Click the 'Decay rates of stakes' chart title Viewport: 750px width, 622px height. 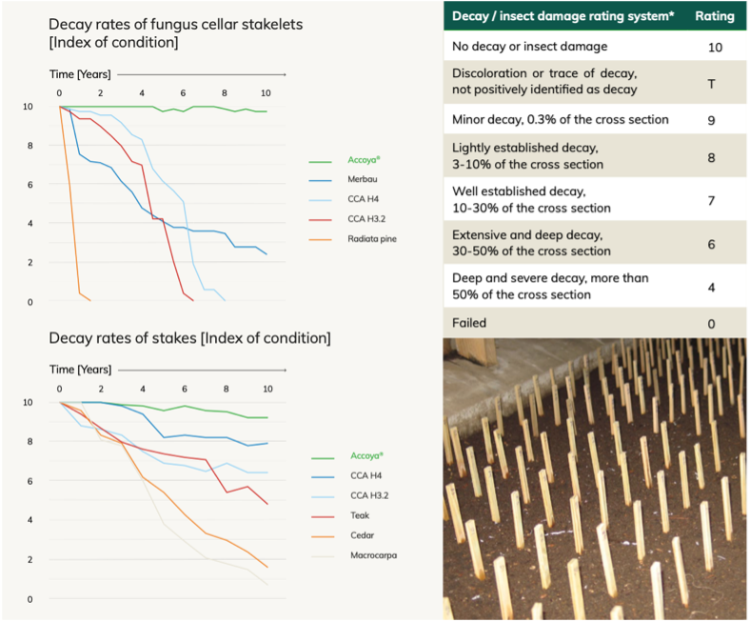(x=189, y=338)
